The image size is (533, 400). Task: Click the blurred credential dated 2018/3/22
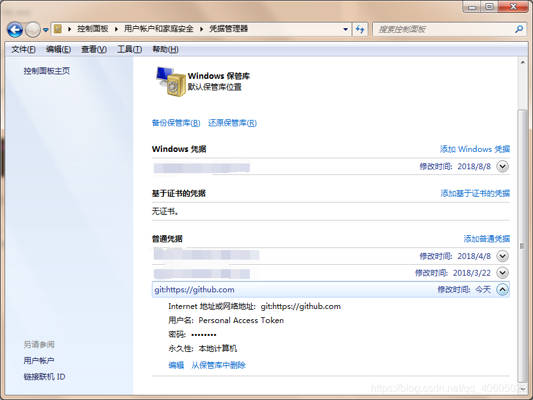click(x=202, y=274)
